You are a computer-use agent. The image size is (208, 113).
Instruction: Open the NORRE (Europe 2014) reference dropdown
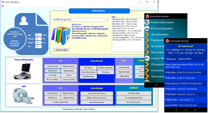click(81, 20)
